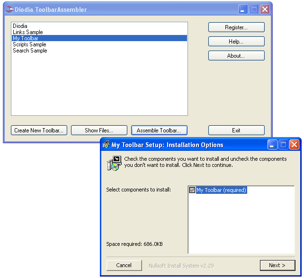Click the Diodia ToolbarAssembler title bar icon
This screenshot has width=304, height=278.
click(x=9, y=9)
